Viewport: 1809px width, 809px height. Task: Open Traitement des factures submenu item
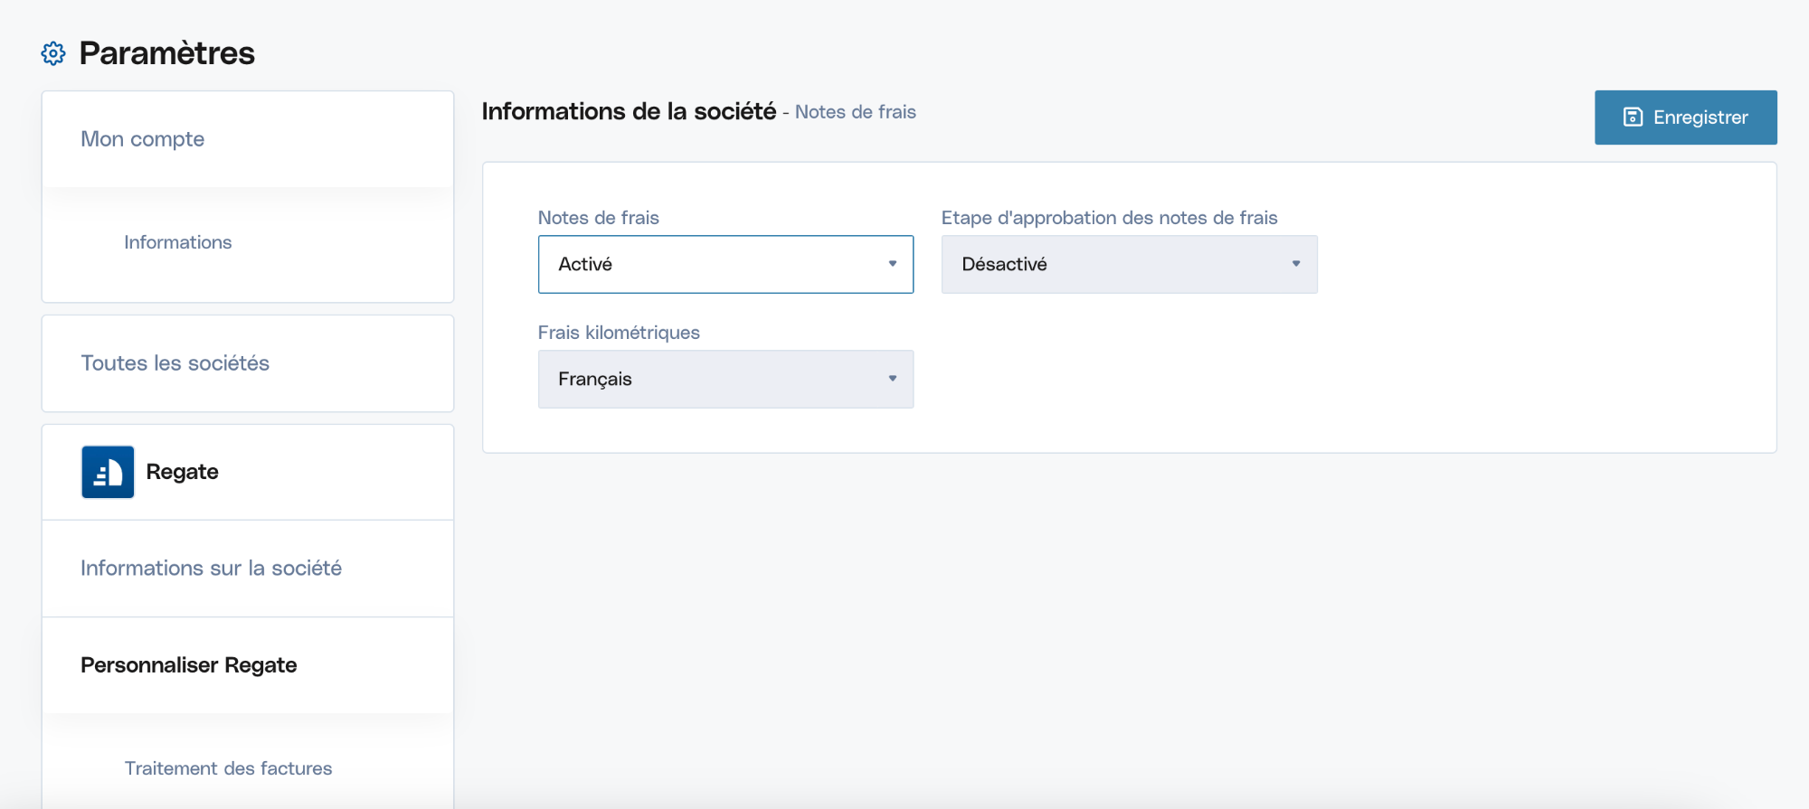pyautogui.click(x=228, y=768)
